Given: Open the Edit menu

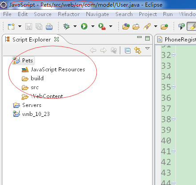Looking at the screenshot, I should (x=23, y=14).
